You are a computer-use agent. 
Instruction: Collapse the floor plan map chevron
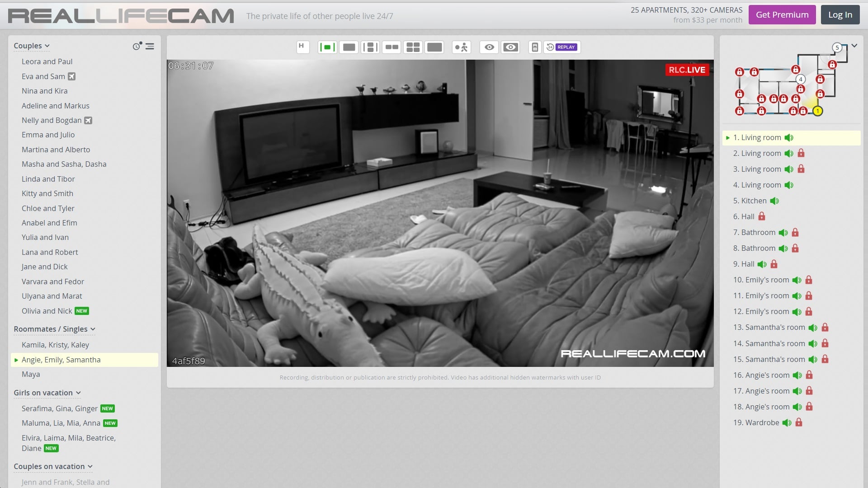tap(854, 46)
